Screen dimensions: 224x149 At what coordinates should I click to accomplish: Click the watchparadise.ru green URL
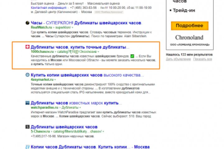click(x=44, y=107)
